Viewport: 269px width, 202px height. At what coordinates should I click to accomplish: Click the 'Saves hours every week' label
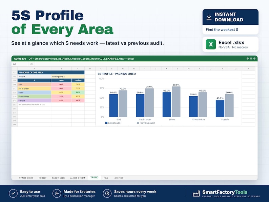(135, 191)
